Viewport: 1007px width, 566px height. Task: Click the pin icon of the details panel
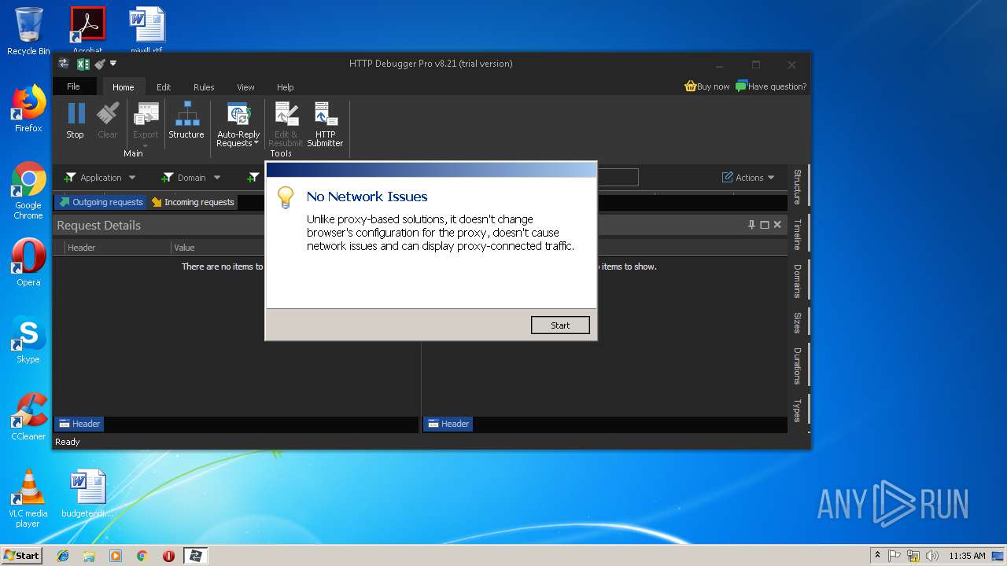tap(751, 225)
